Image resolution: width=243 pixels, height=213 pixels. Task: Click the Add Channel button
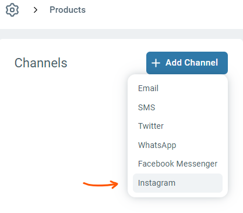[x=187, y=63]
